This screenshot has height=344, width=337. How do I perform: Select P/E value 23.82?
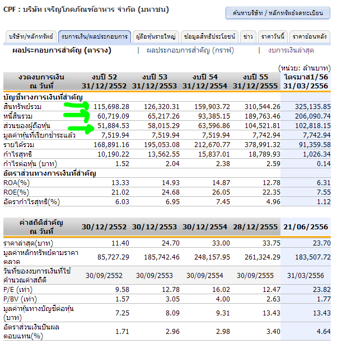click(x=322, y=290)
